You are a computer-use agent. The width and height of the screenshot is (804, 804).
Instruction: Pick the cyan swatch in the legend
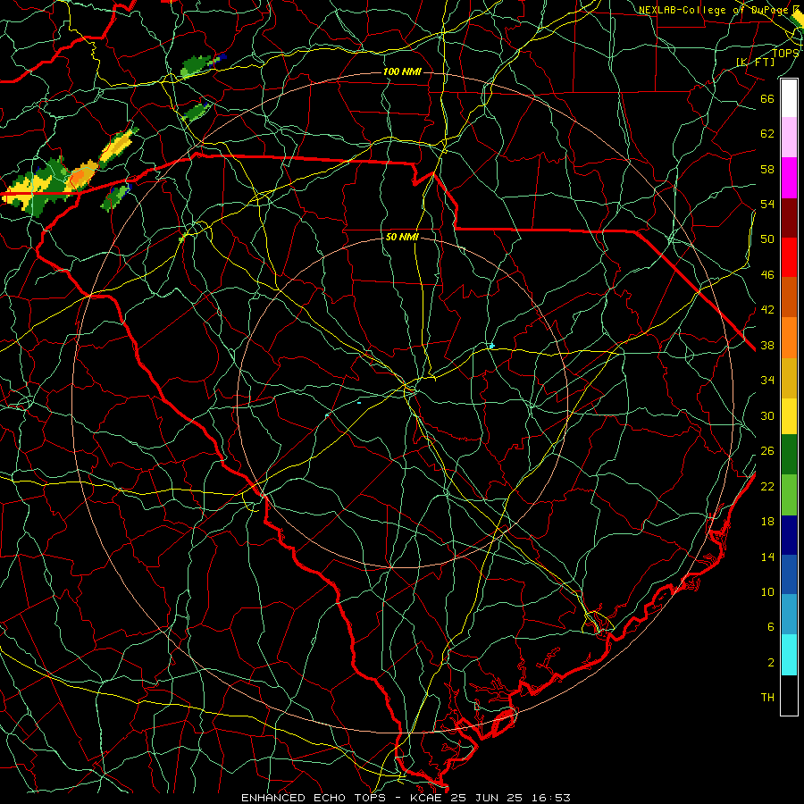[789, 655]
